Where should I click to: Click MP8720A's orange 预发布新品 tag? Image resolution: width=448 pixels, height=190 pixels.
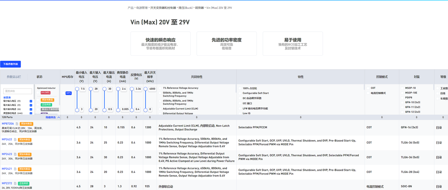tap(26, 124)
